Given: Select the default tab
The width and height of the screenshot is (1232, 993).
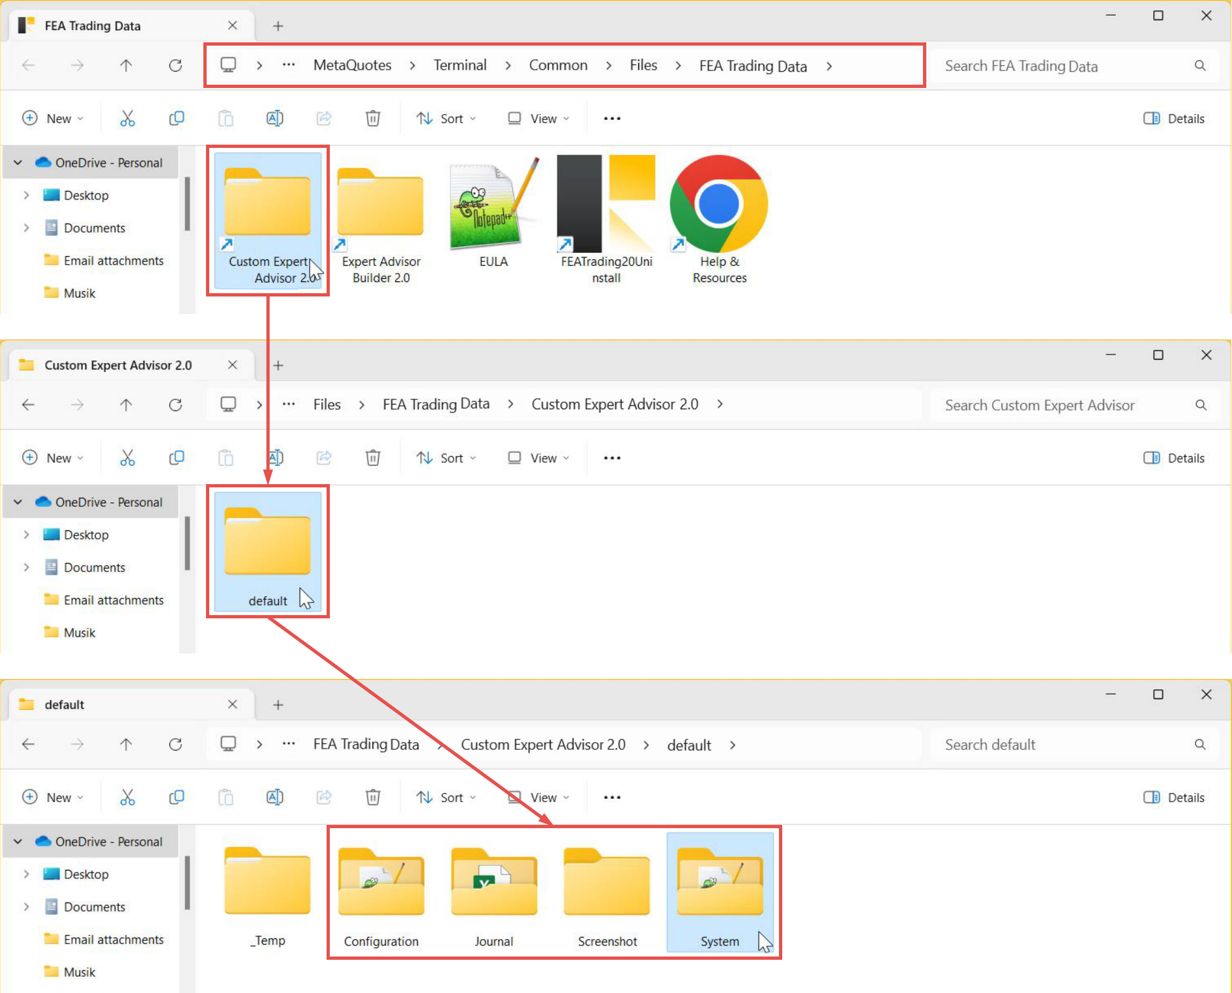Looking at the screenshot, I should pos(130,705).
